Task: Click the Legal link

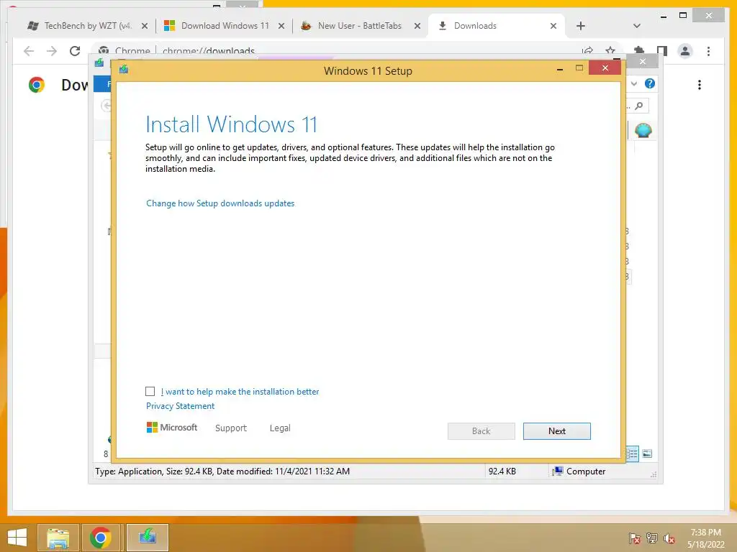Action: (280, 428)
